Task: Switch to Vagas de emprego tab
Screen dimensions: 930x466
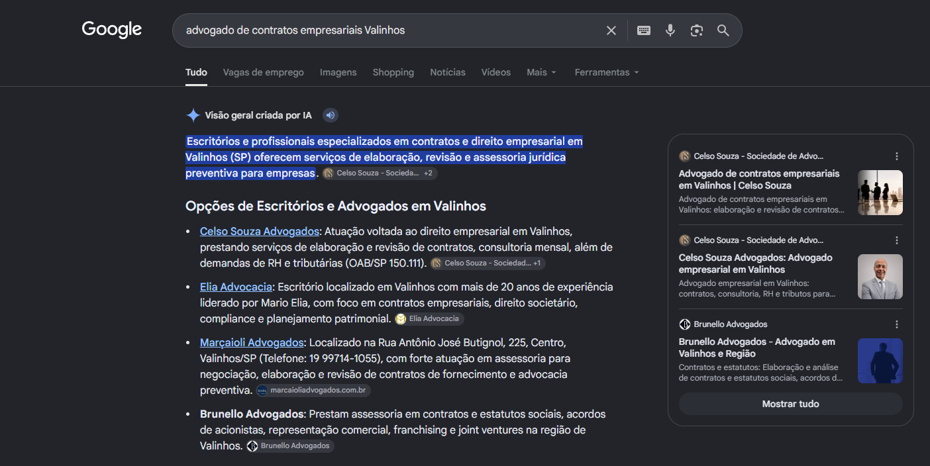Action: [264, 72]
